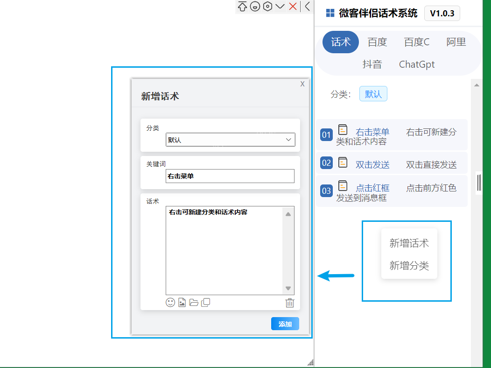Click the red X icon in top toolbar
491x368 pixels.
pyautogui.click(x=293, y=6)
